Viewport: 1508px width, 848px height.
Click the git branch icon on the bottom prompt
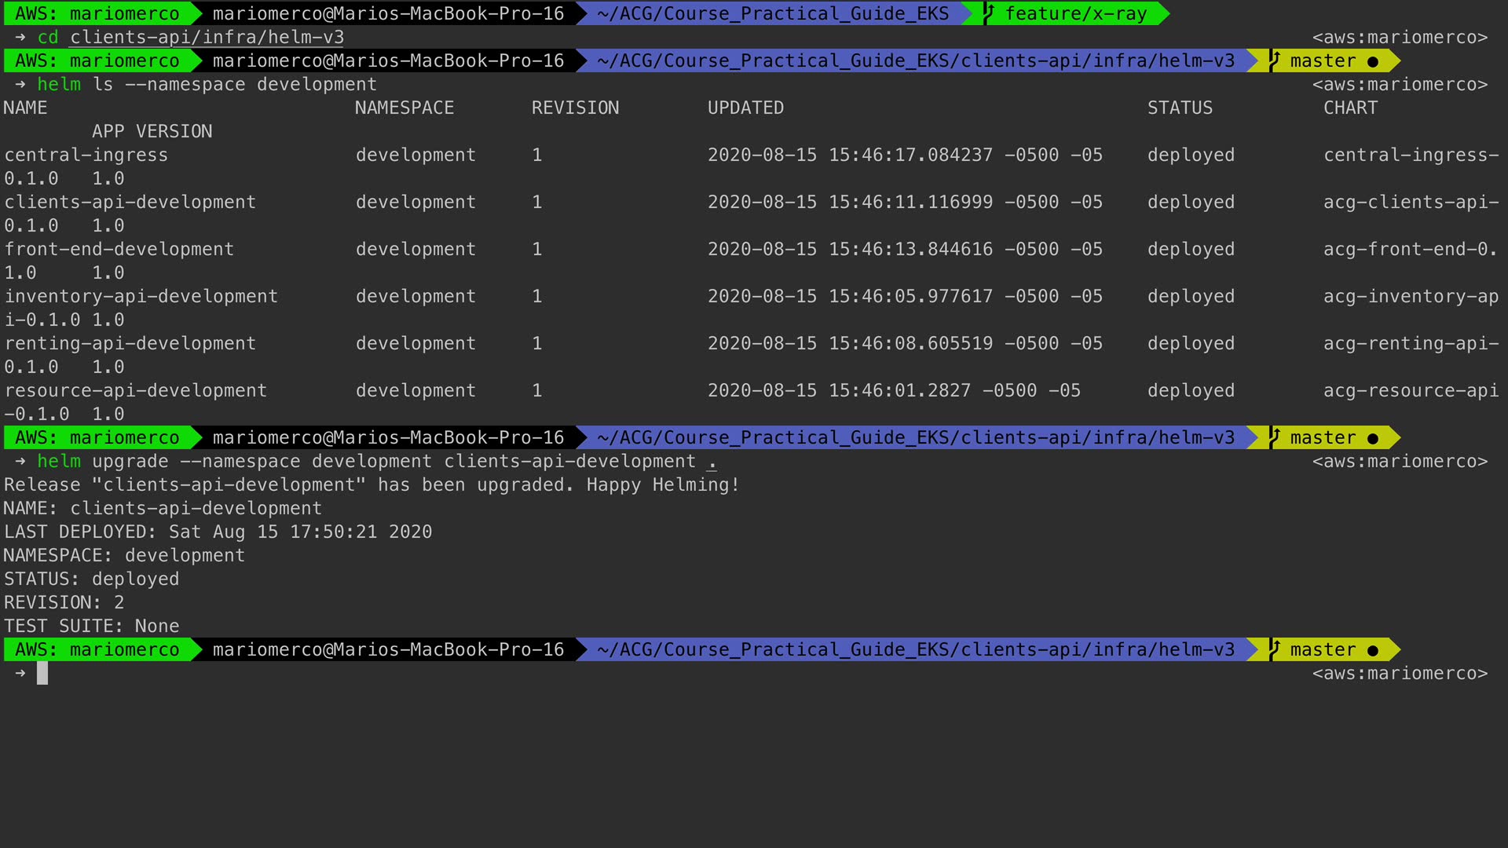tap(1274, 649)
